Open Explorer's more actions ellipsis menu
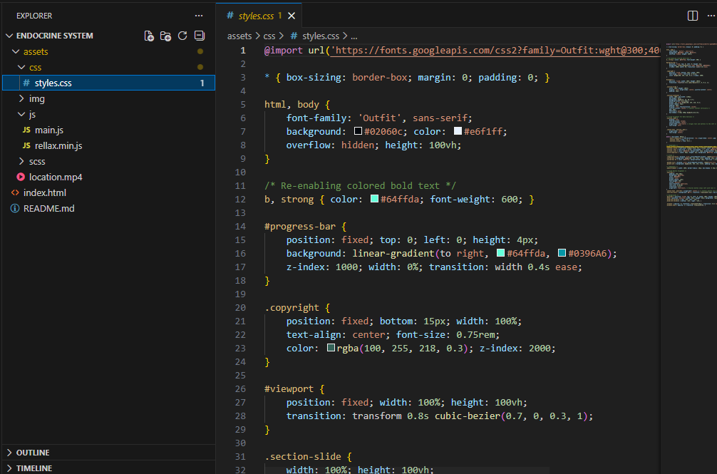 click(199, 16)
